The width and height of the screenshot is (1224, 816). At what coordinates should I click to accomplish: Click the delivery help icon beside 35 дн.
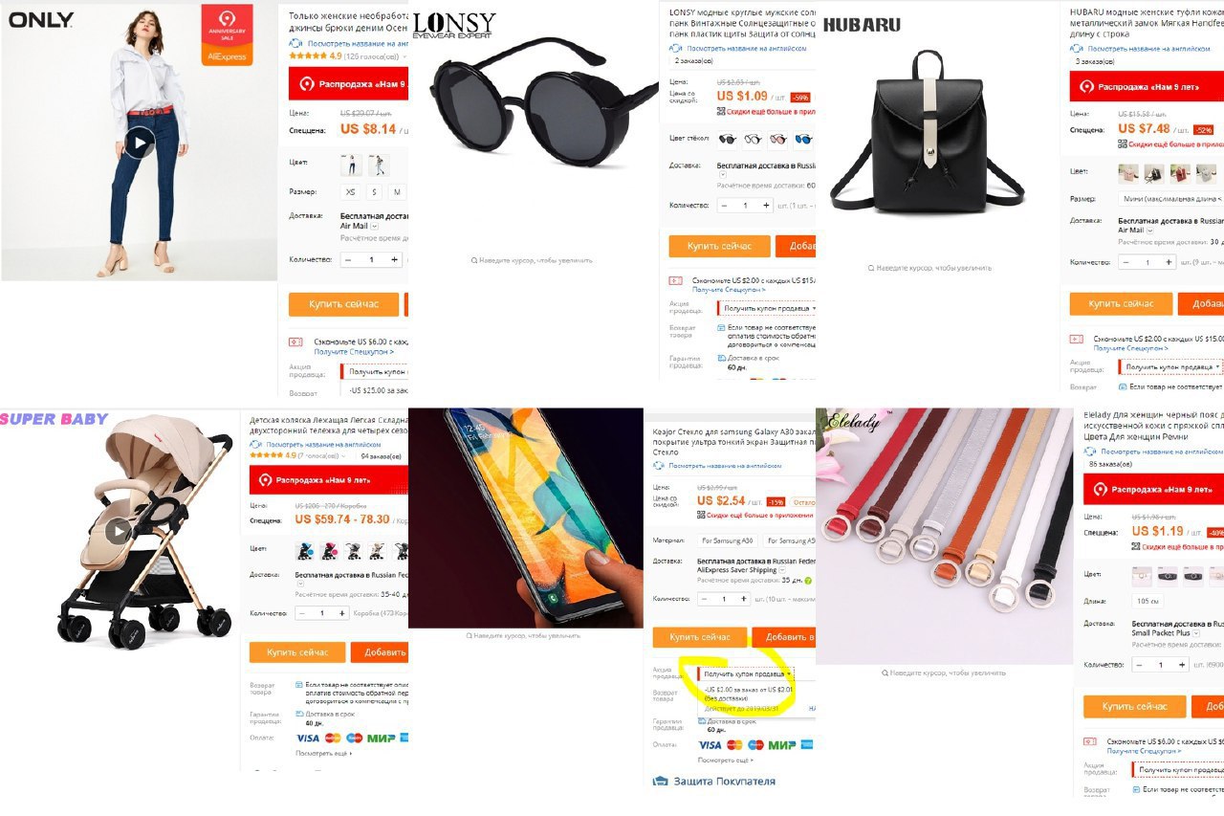point(808,581)
